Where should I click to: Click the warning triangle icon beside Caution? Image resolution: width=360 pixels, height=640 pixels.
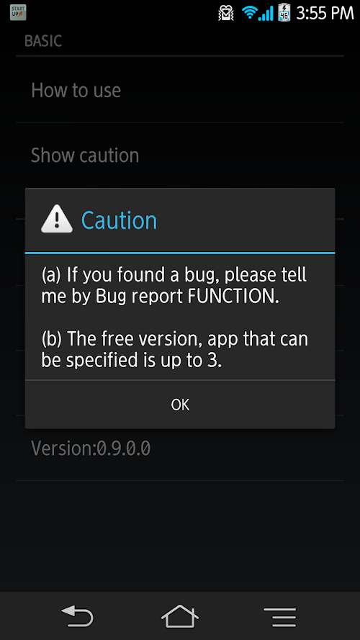[57, 221]
